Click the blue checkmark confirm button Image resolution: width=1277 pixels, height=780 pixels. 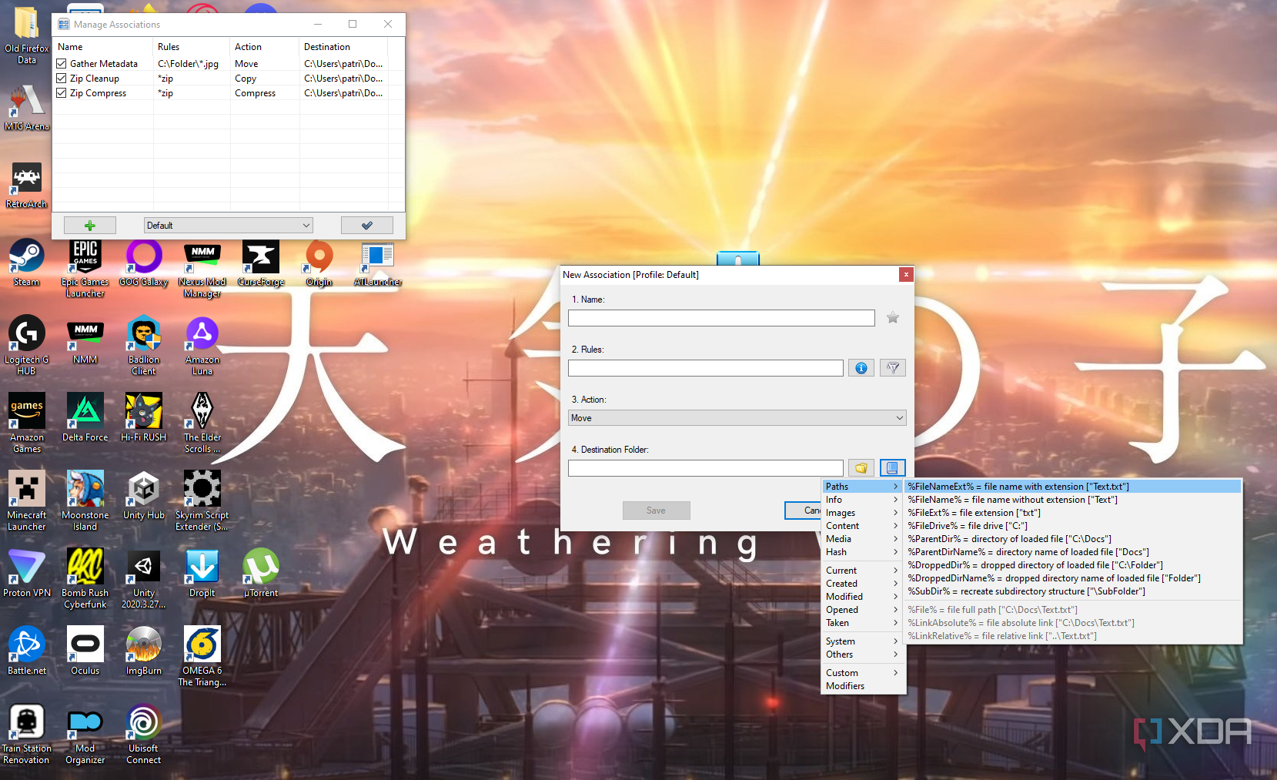point(367,226)
